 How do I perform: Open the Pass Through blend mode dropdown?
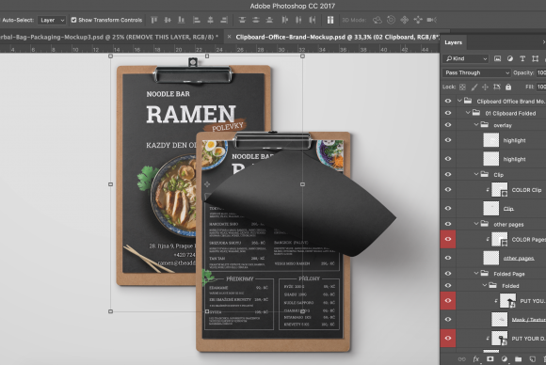476,72
